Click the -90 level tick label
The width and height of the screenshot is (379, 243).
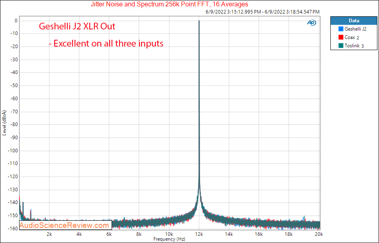point(14,138)
